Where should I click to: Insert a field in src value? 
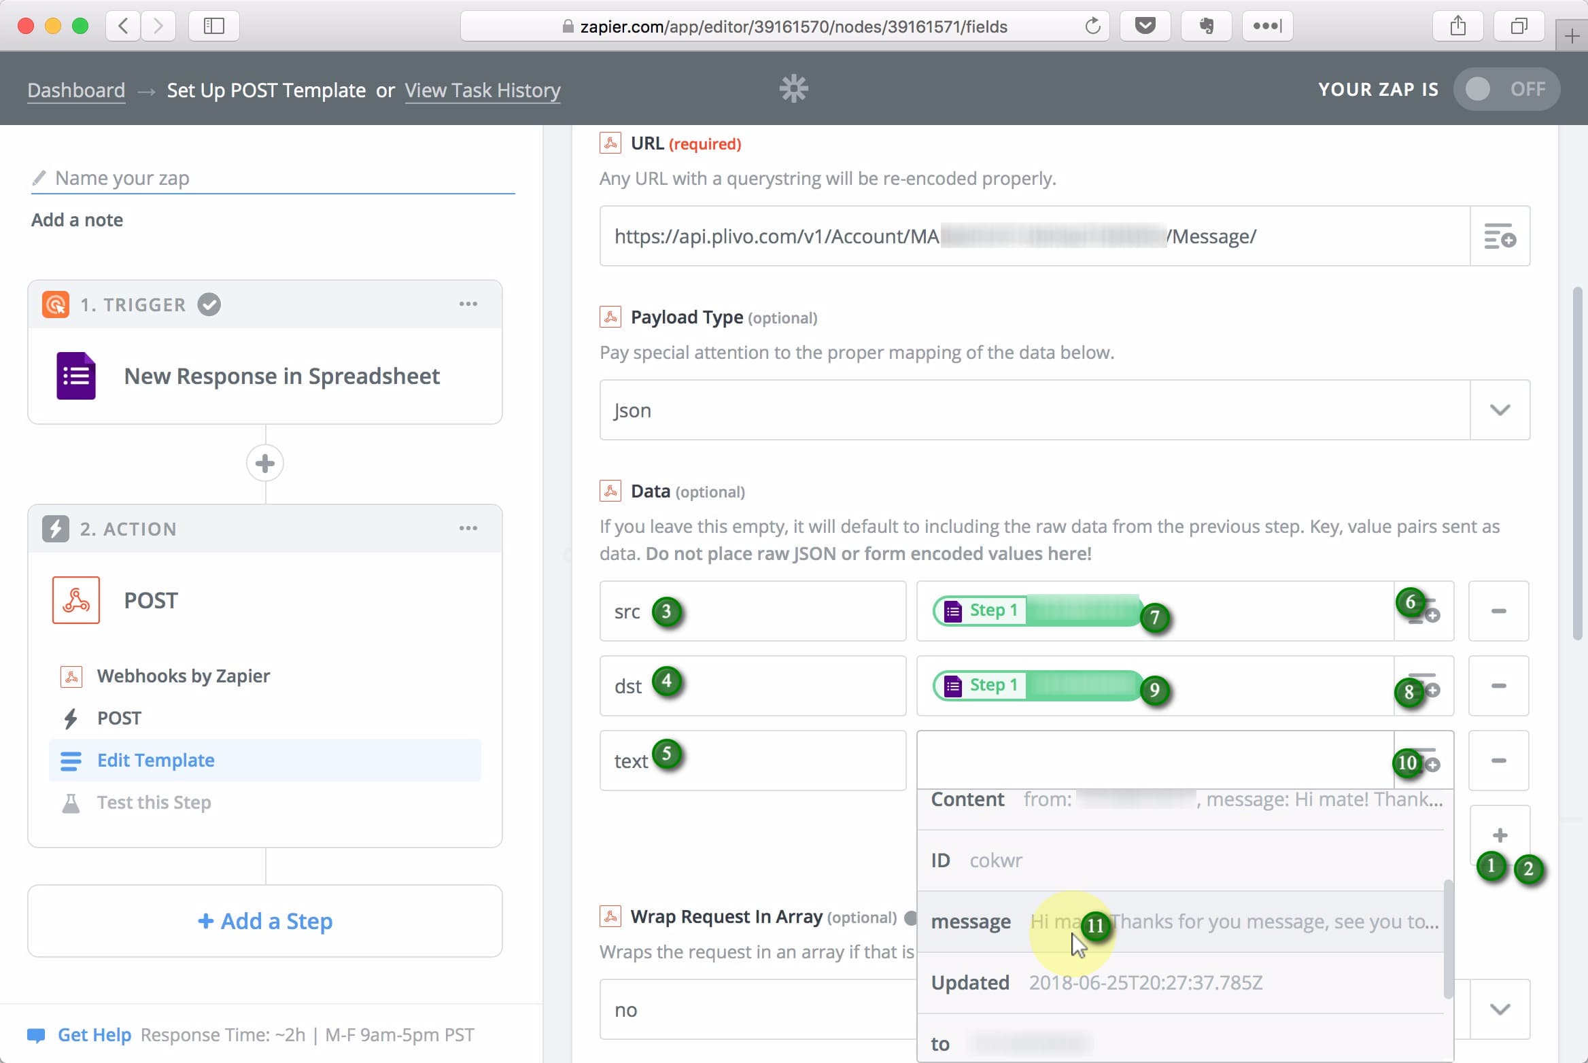(x=1423, y=611)
